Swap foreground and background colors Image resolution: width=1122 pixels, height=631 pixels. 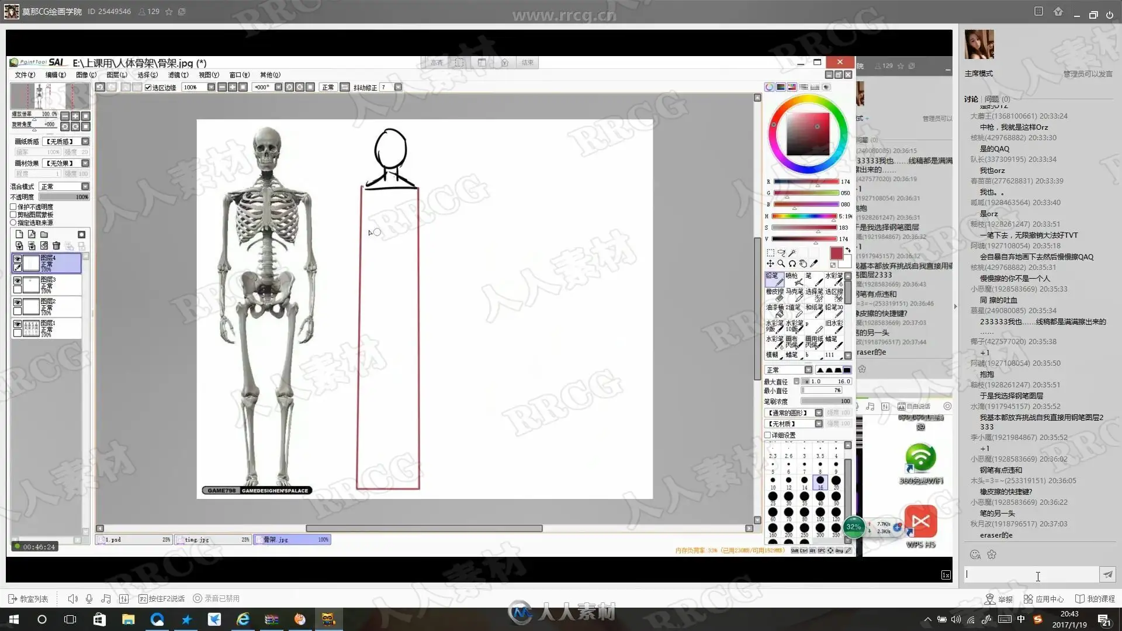coord(847,250)
